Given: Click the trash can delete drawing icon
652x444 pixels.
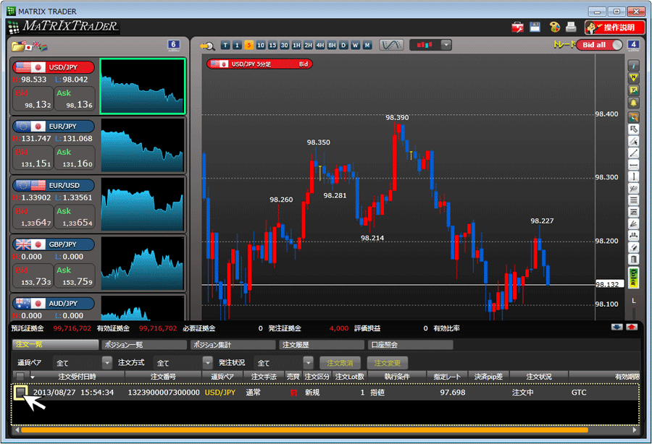Looking at the screenshot, I should coord(633,260).
